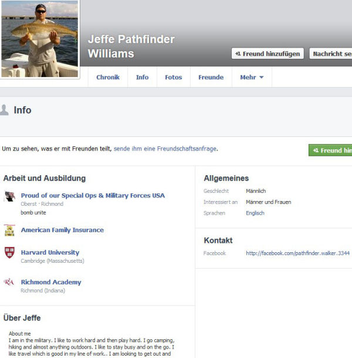Click the 'Männlich' gender value

256,191
